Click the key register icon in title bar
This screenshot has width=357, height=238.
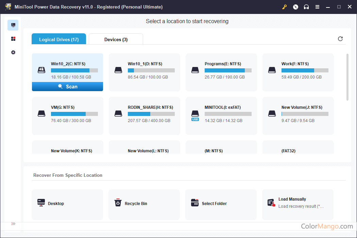285,7
